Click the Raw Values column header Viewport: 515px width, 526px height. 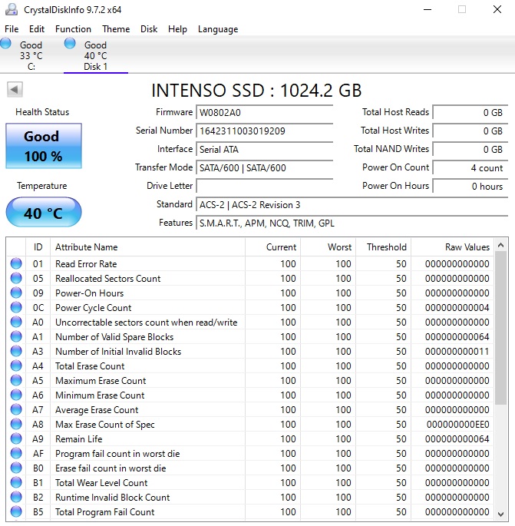(467, 247)
